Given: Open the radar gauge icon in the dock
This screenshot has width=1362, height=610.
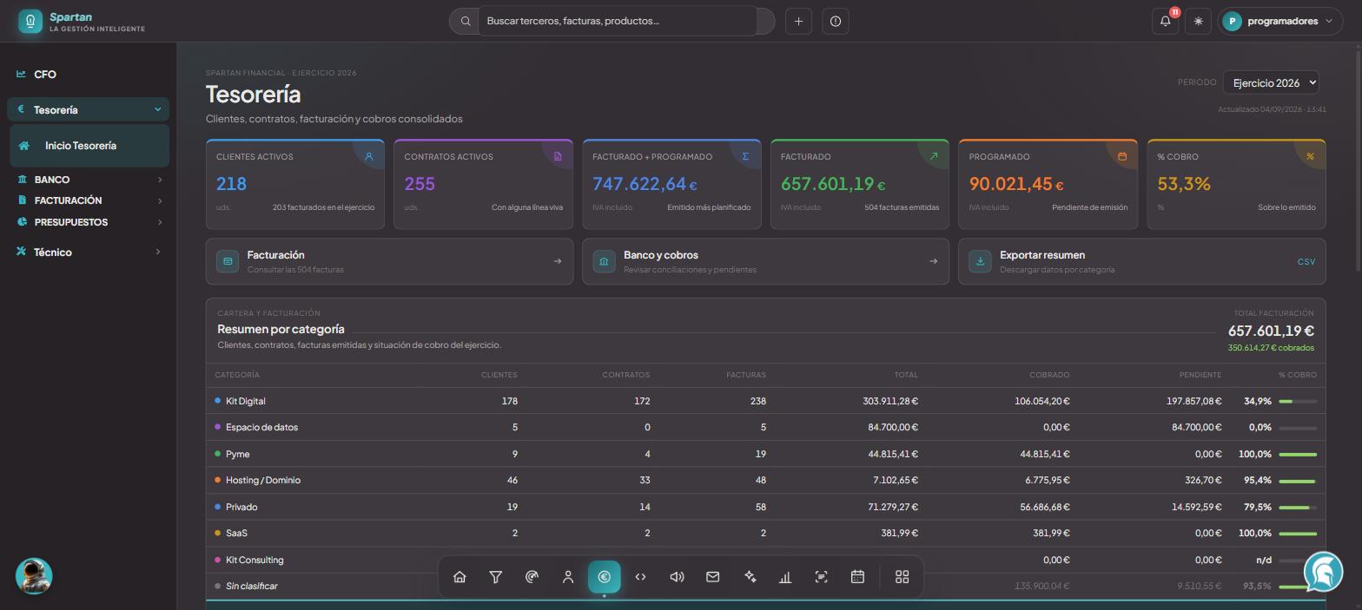Looking at the screenshot, I should (x=532, y=577).
